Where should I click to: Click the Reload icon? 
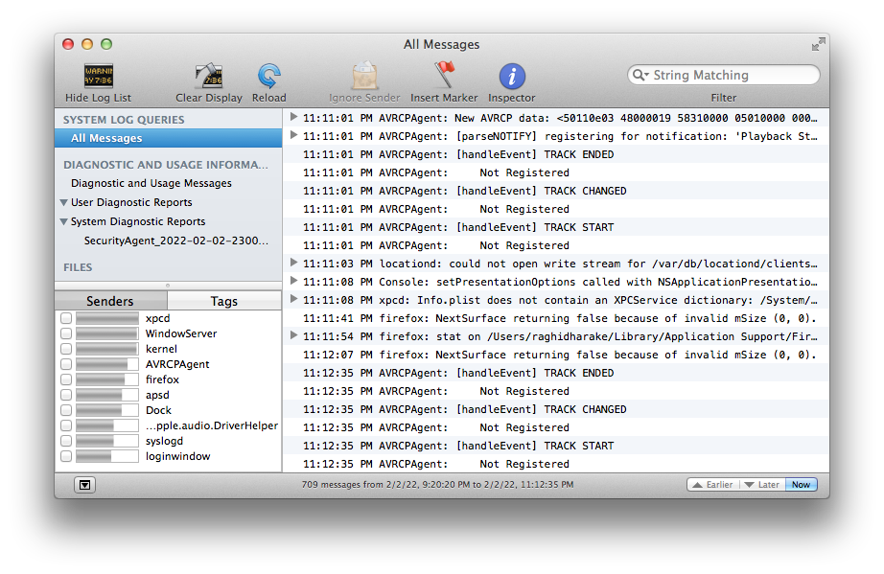pos(268,76)
